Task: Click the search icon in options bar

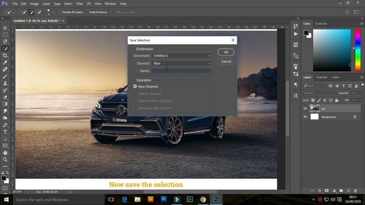Action: click(x=347, y=12)
